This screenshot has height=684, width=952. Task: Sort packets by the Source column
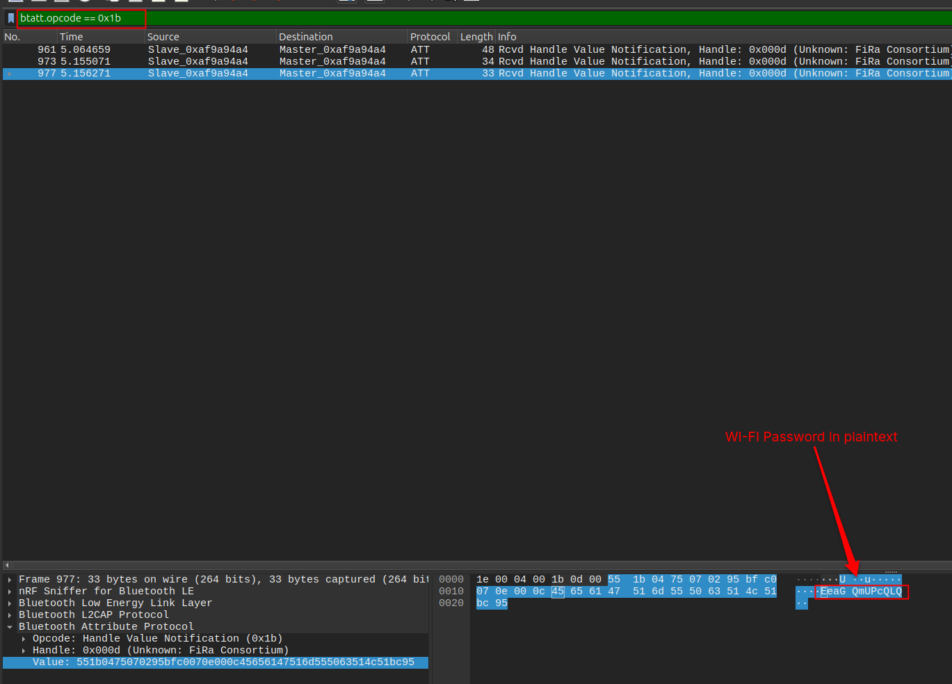point(211,37)
